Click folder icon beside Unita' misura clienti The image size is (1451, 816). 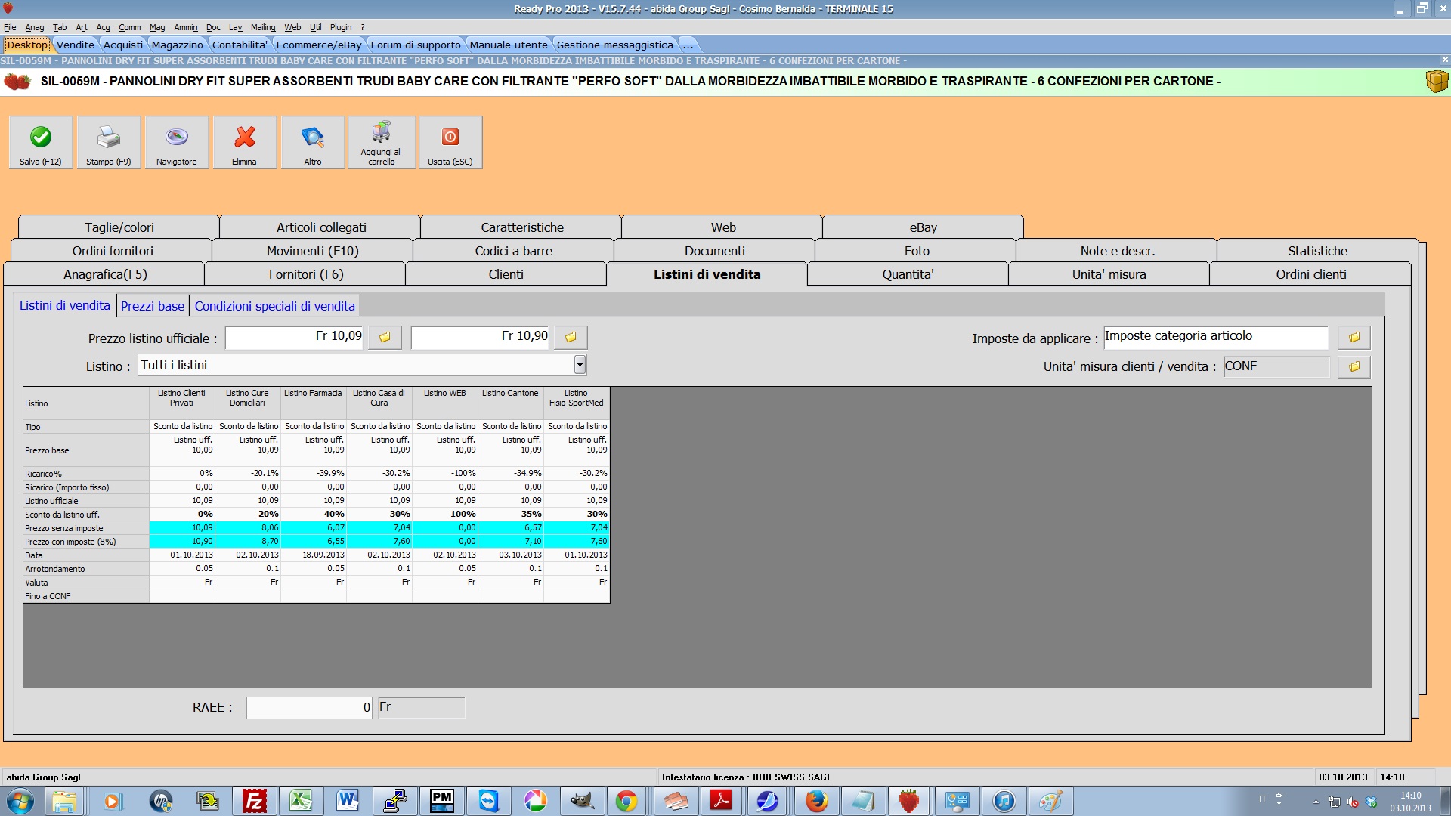click(1354, 366)
